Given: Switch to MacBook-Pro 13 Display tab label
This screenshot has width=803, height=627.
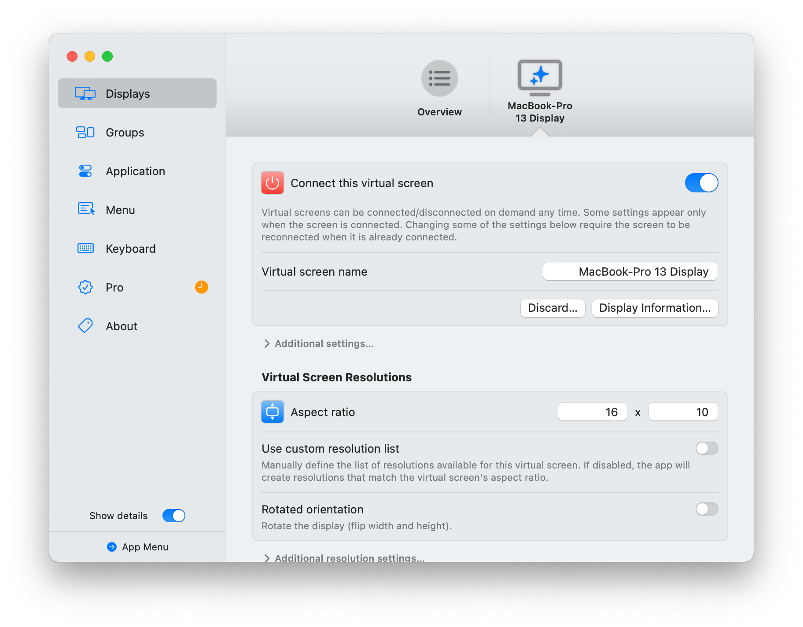Looking at the screenshot, I should tap(540, 112).
